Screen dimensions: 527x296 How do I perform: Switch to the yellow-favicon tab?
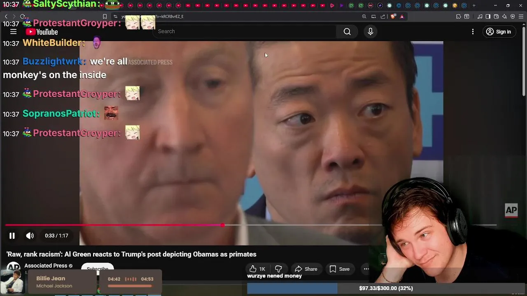tap(455, 5)
